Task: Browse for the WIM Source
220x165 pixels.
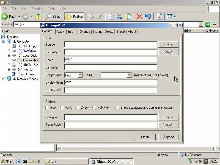Action: tap(169, 44)
